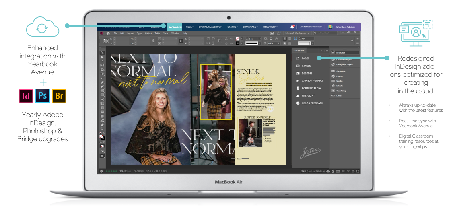Open the notifications bell
Image resolution: width=455 pixels, height=210 pixels.
point(292,27)
